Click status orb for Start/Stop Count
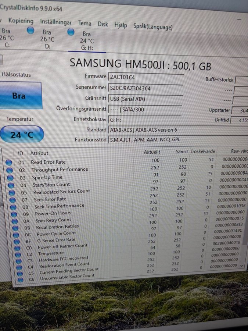This screenshot has height=331, width=248. point(11,185)
